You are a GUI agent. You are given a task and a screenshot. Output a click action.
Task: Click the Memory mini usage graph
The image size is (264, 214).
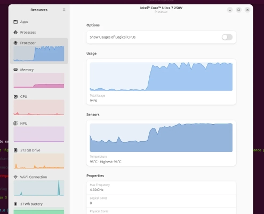tap(39, 80)
